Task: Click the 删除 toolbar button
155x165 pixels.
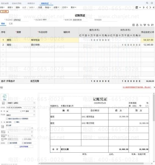Action: [x=18, y=7]
